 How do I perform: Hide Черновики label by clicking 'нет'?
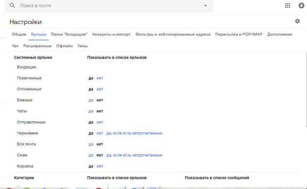[x=100, y=133]
